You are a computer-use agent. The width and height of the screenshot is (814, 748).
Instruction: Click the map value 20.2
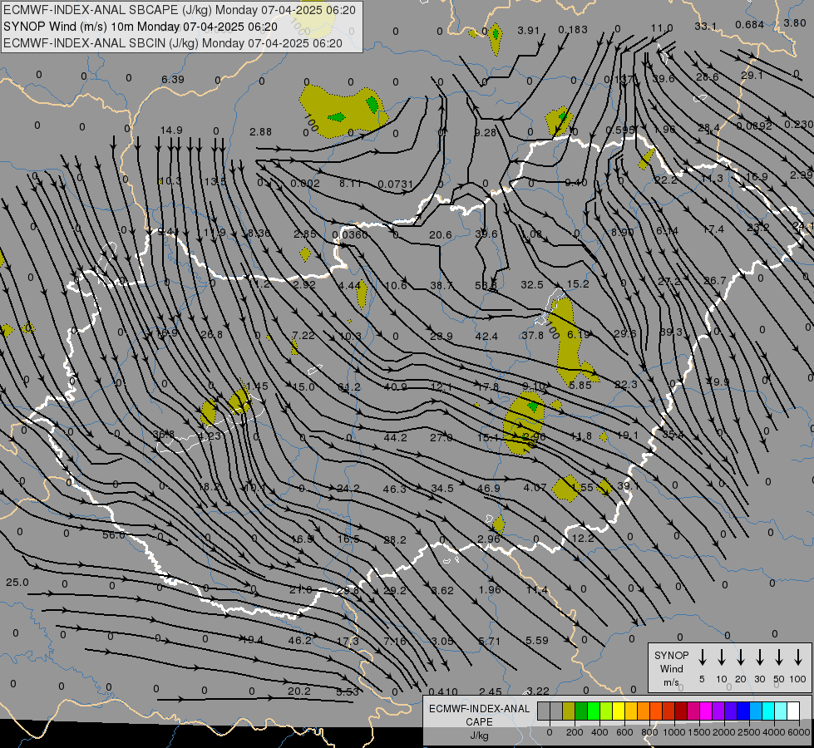[299, 691]
